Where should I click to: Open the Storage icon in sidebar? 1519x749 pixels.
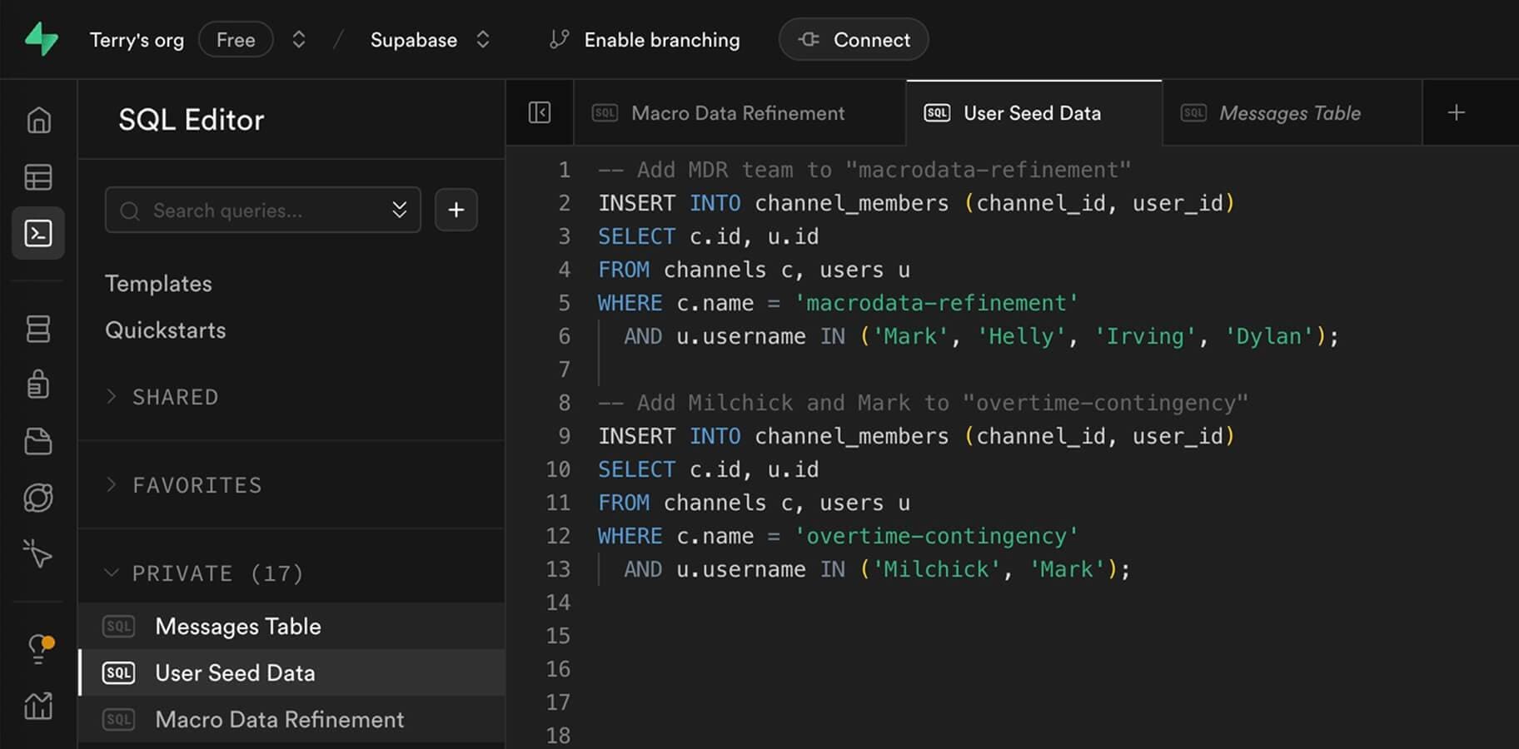coord(38,441)
